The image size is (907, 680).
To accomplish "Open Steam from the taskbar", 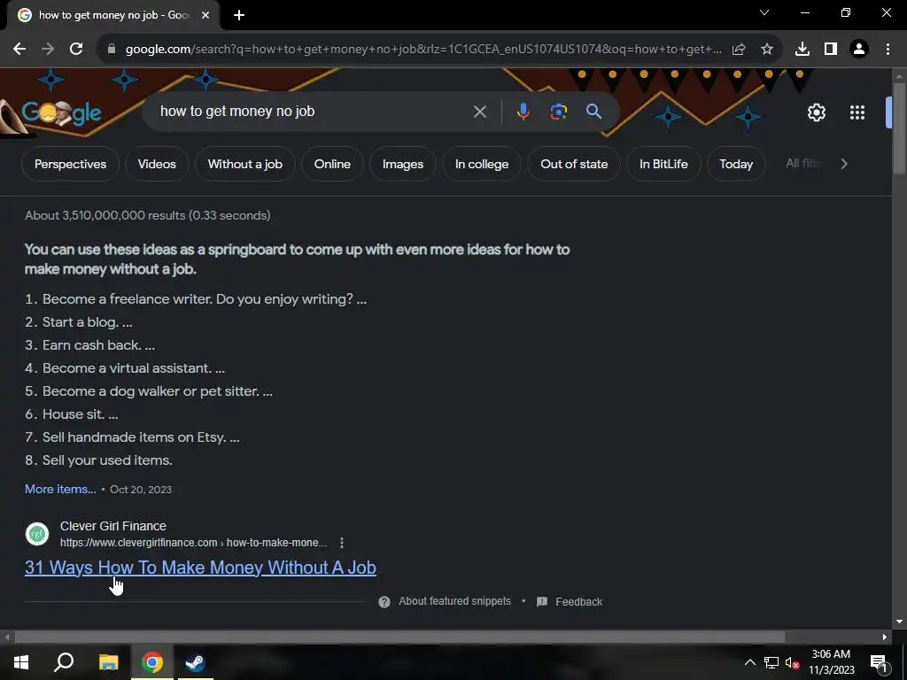I will click(195, 662).
